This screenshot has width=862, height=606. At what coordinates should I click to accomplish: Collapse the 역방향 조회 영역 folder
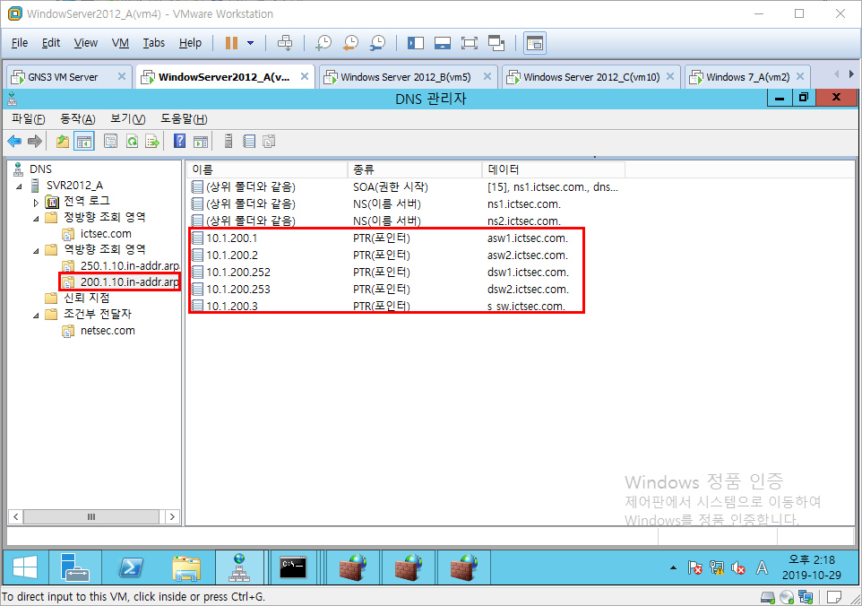click(x=36, y=251)
